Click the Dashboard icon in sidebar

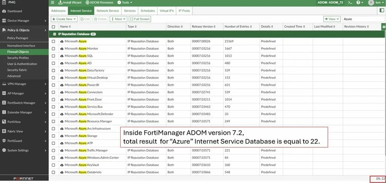[x=4, y=11]
